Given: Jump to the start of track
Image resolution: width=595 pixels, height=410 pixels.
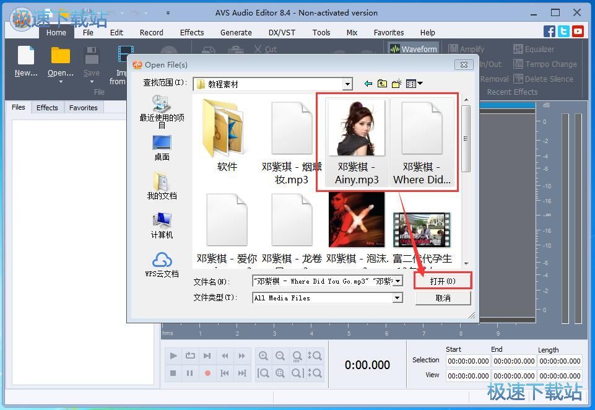Looking at the screenshot, I should coord(225,373).
